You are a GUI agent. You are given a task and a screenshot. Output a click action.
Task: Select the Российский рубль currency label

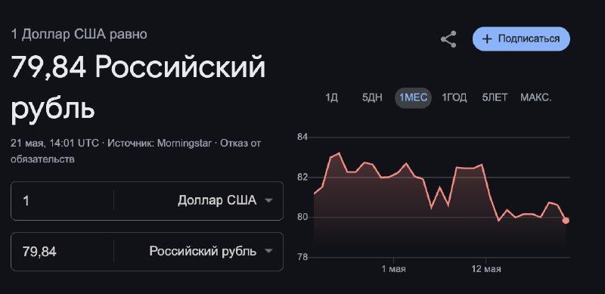[x=203, y=251]
